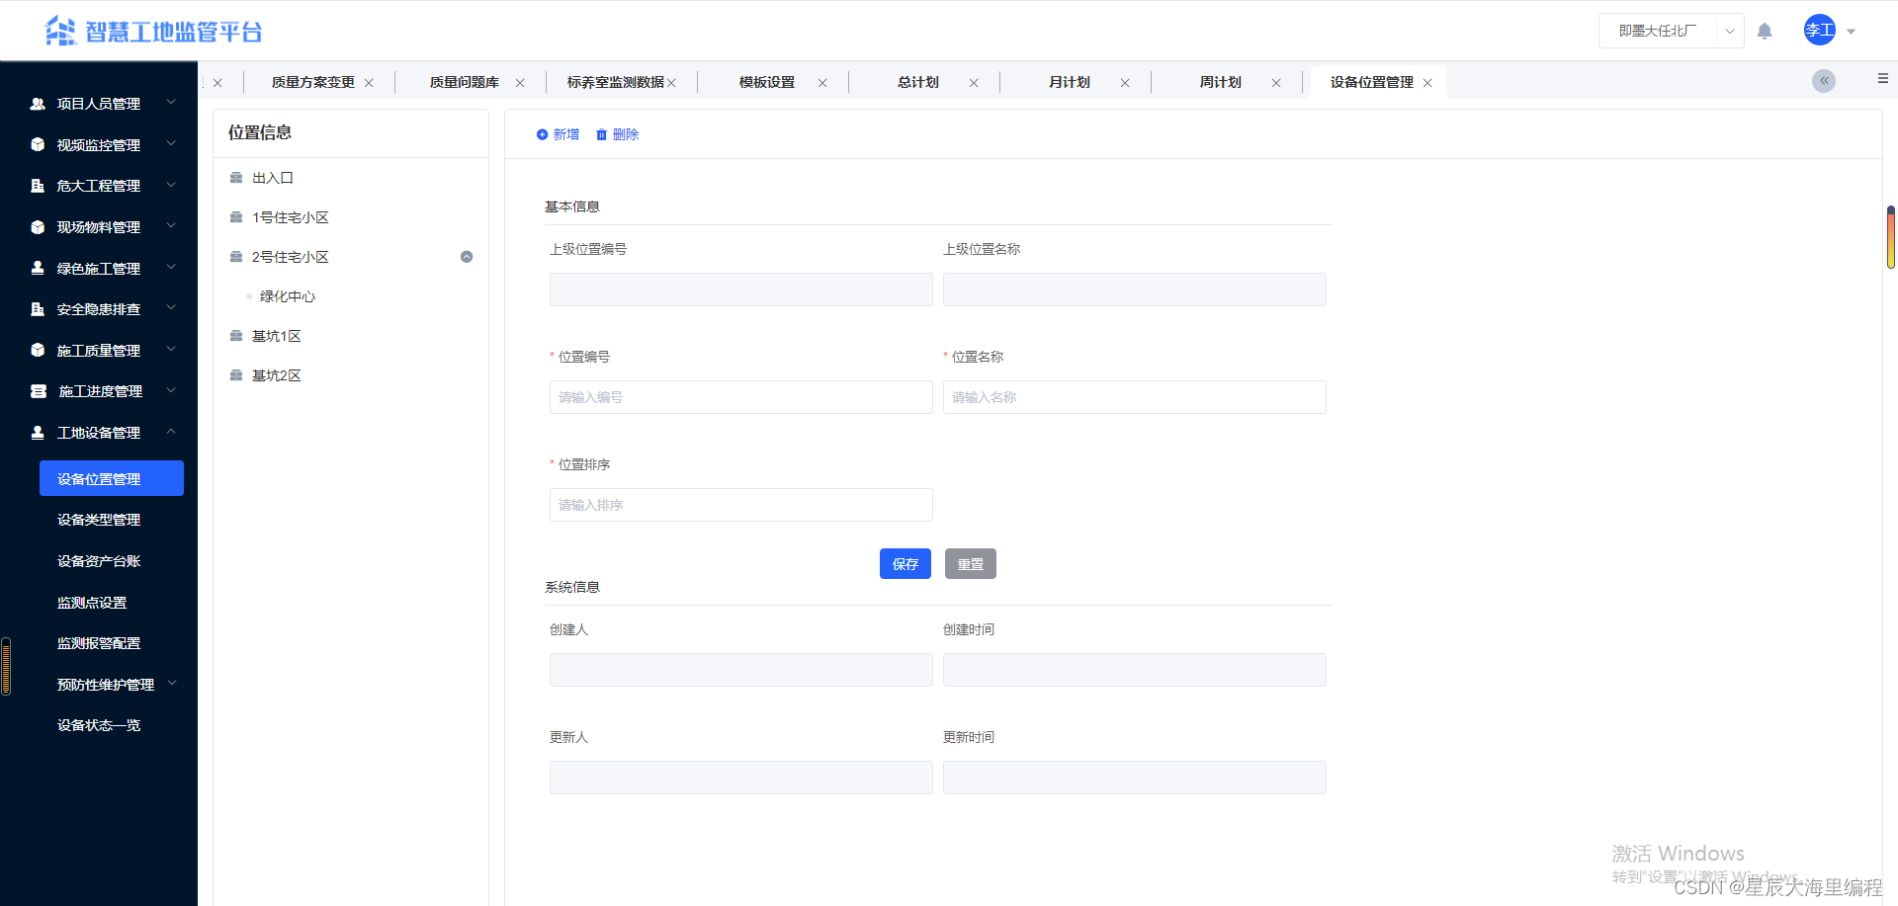Expand 施工进度管理 sidebar menu
This screenshot has height=906, width=1898.
(x=99, y=391)
